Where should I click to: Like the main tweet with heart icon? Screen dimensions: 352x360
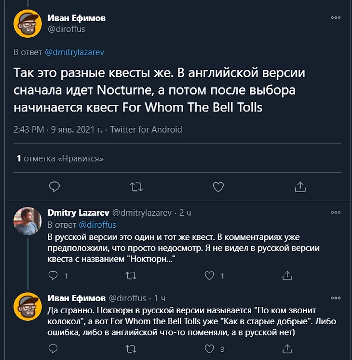[x=218, y=186]
